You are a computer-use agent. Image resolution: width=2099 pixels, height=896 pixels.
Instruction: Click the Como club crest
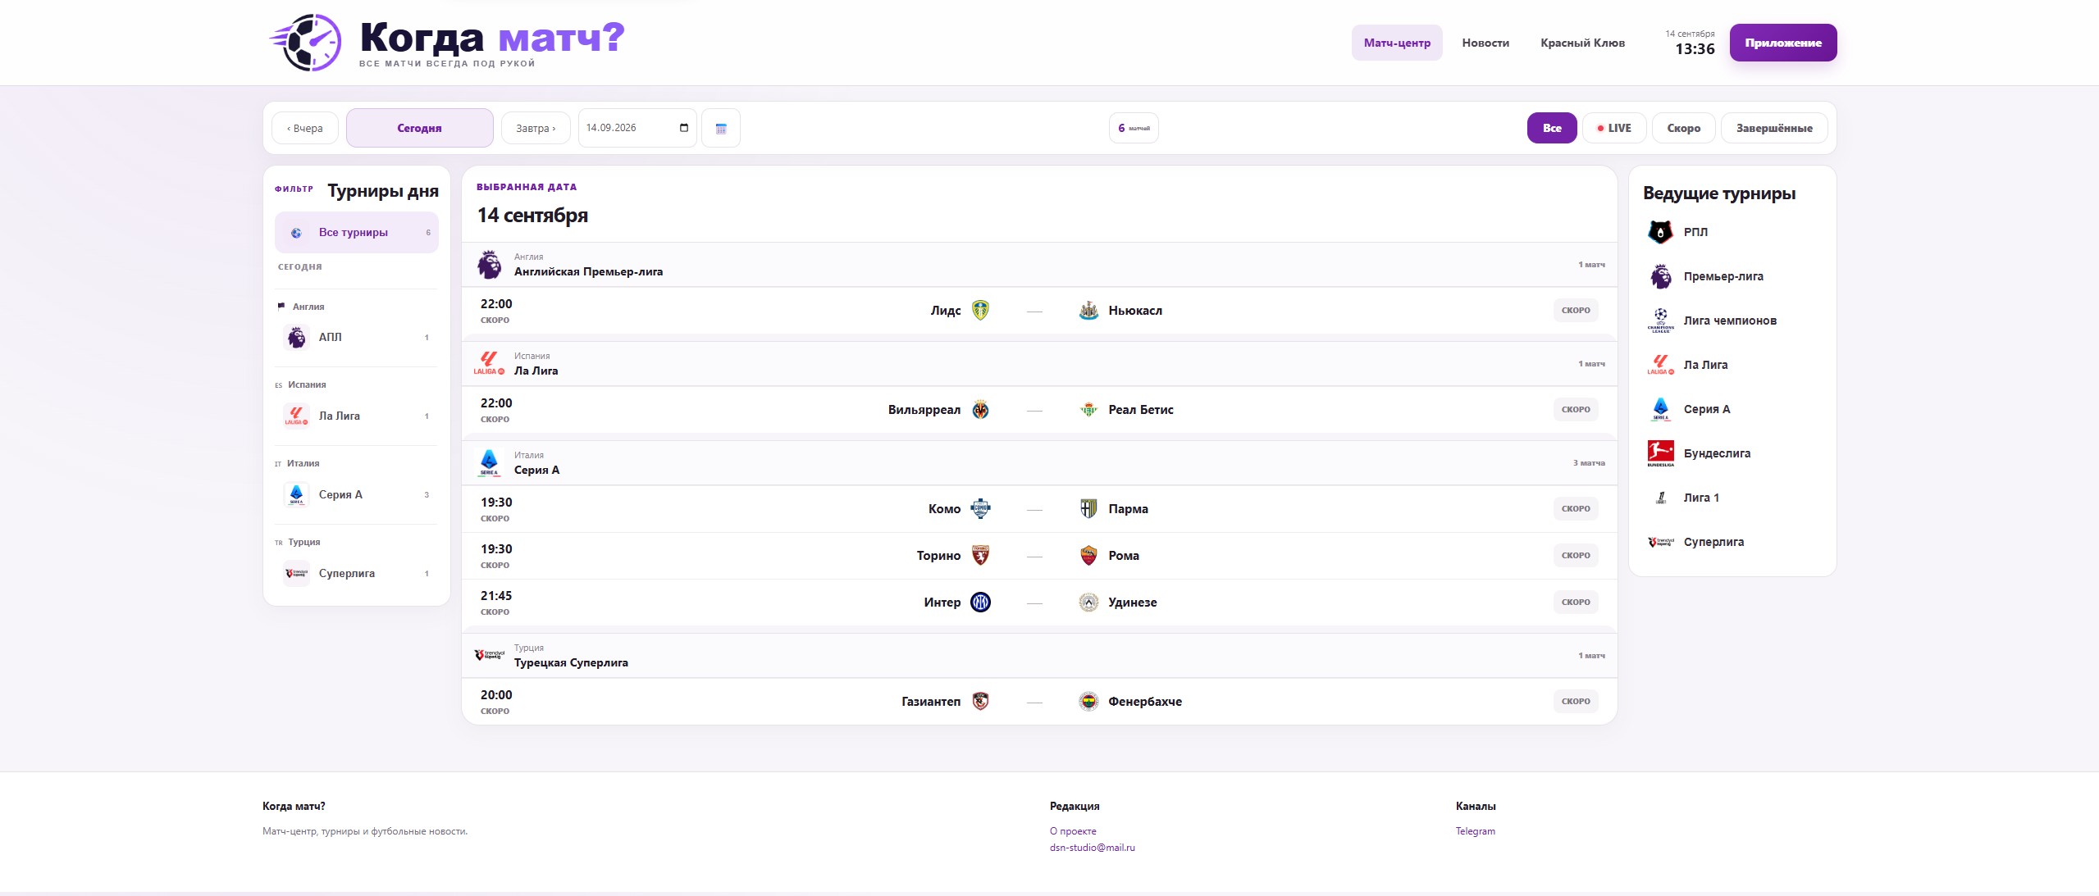980,508
